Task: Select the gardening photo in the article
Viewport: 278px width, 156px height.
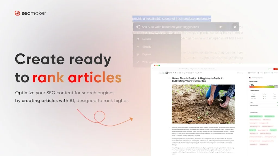Action: coord(203,104)
